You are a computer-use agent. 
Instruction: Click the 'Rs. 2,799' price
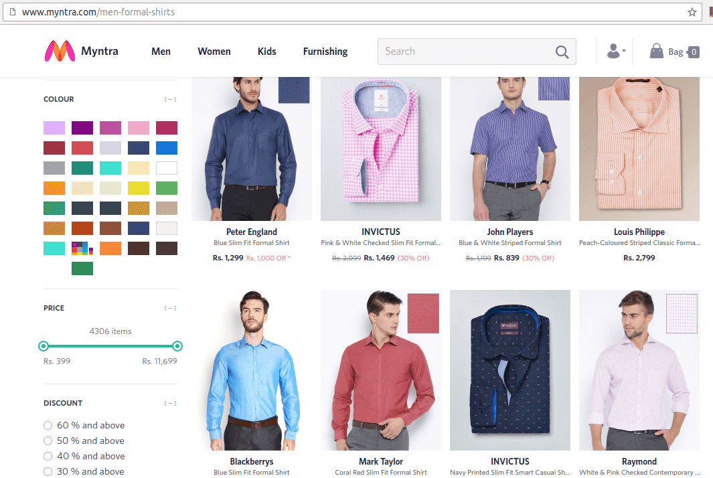[639, 258]
